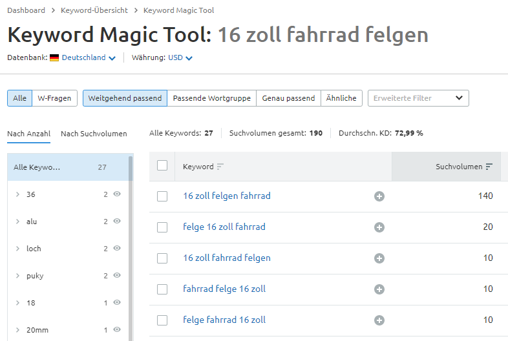Add 'fahrrad felge 16 zoll' via plus icon
Screen dimensions: 508x341
point(379,289)
